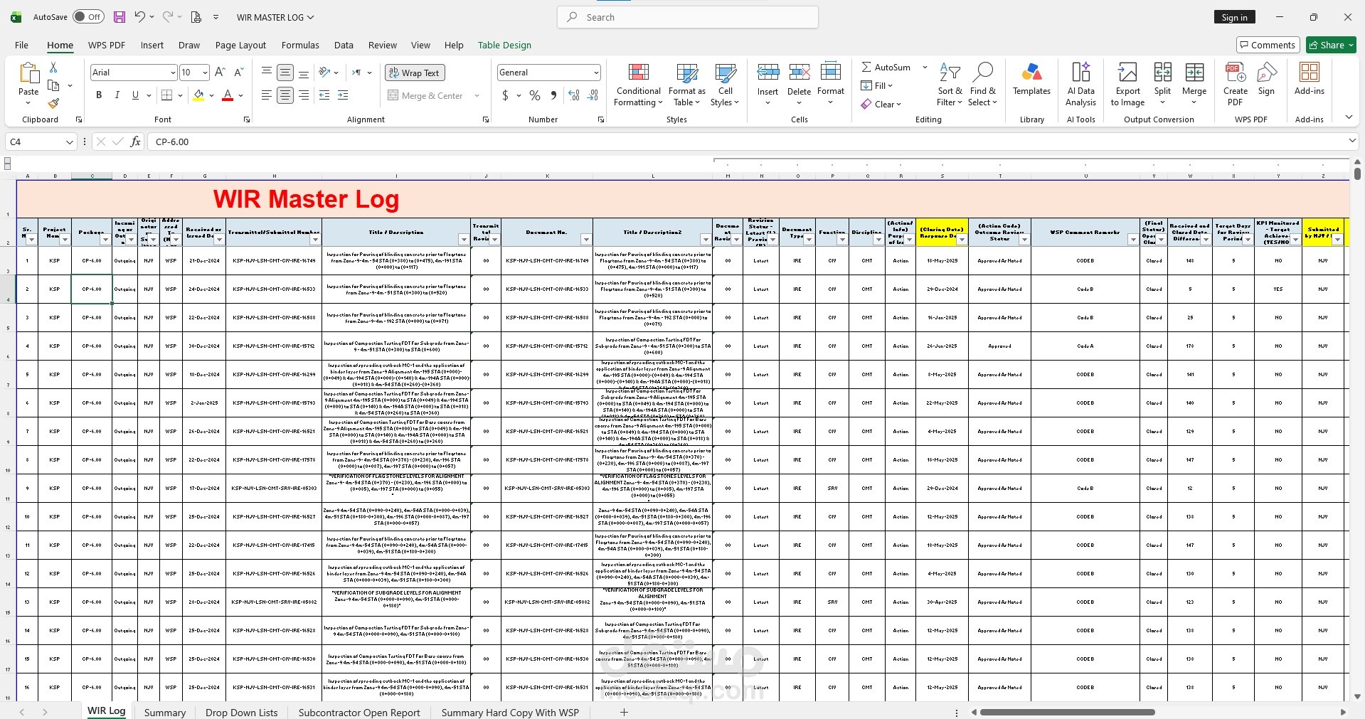Click the Format Painter brush icon
Viewport: 1365px width, 719px height.
[x=53, y=103]
